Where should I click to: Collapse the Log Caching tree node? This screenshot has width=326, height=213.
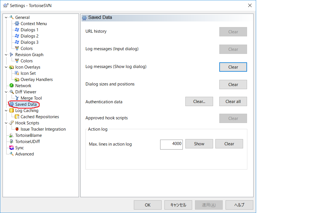pos(6,111)
